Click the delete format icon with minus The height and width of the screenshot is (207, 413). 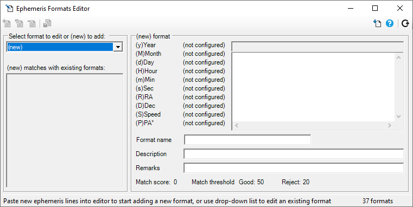31,23
